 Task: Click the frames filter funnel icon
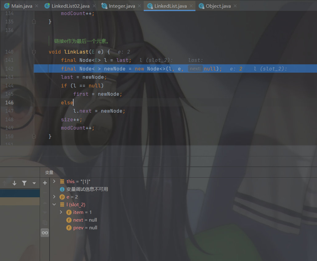point(24,183)
